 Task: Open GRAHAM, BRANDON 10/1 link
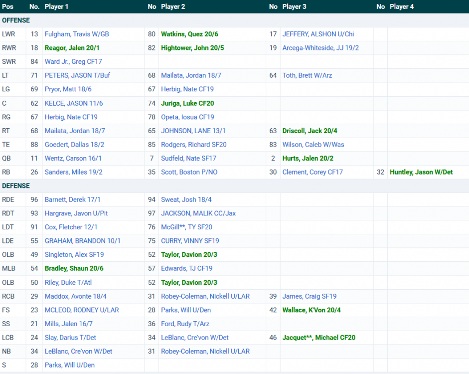[x=83, y=241]
